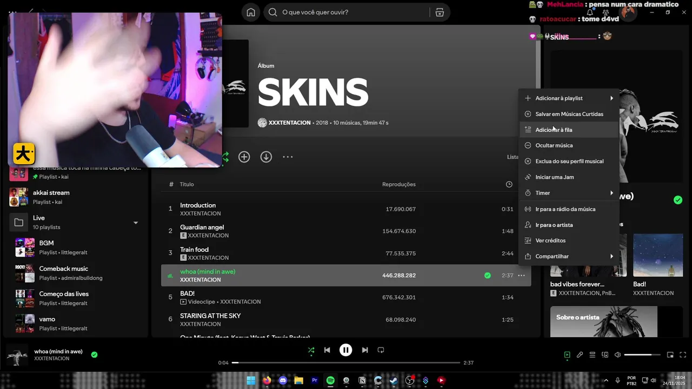This screenshot has height=389, width=692.
Task: Play the 'Guardian angel' track
Action: point(346,231)
